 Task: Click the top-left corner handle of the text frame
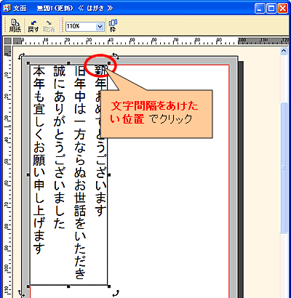click(x=28, y=63)
